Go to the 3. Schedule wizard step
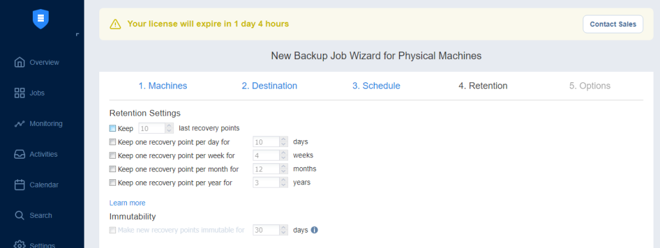 click(376, 86)
